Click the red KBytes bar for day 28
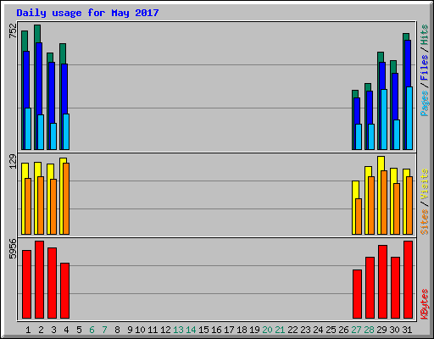This screenshot has height=339, width=434. (x=370, y=288)
